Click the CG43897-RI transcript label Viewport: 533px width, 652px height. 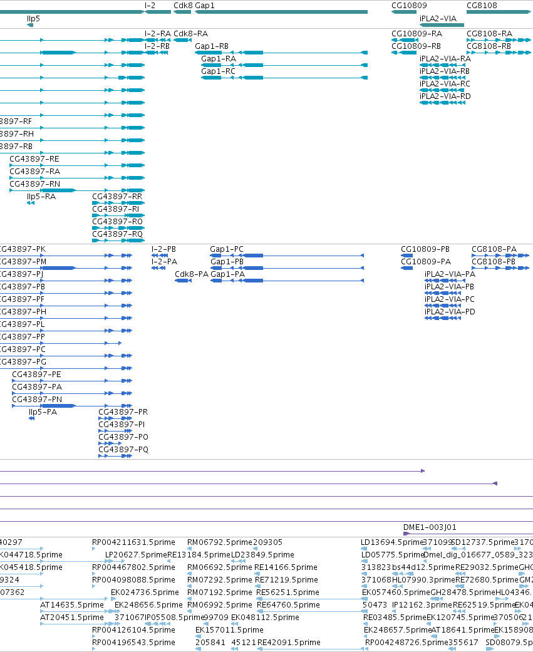click(x=116, y=209)
